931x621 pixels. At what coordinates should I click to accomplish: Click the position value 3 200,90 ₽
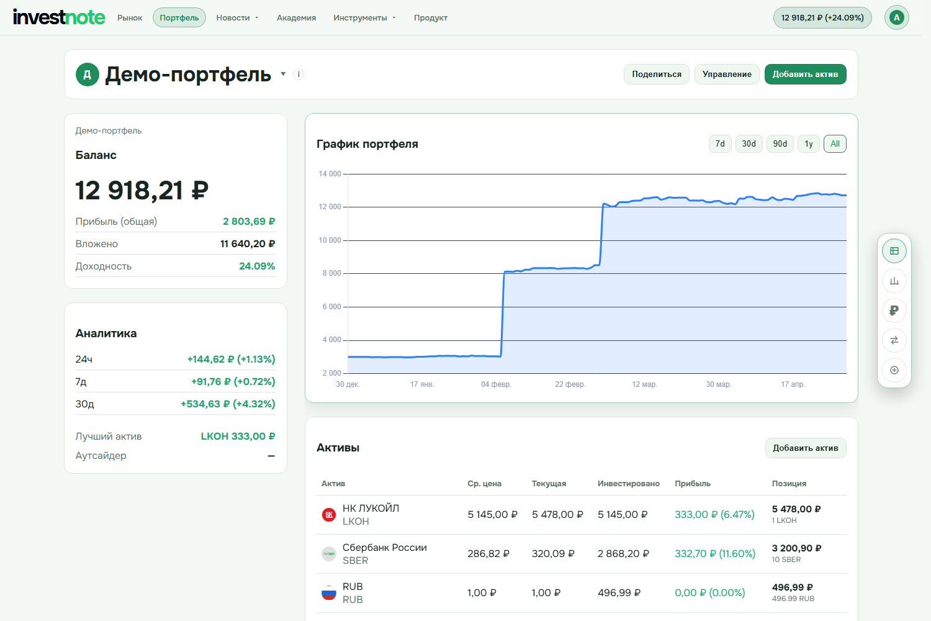[796, 548]
